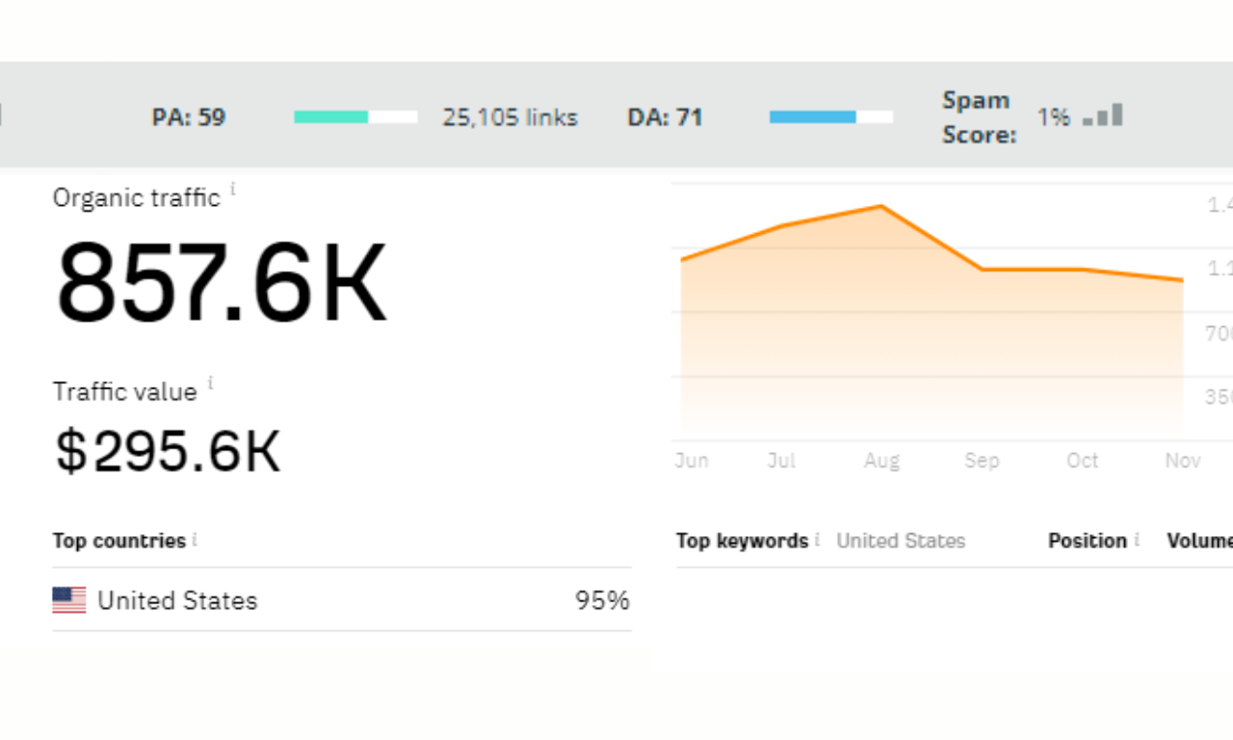Click the Traffic value info icon
1233x740 pixels.
point(211,383)
